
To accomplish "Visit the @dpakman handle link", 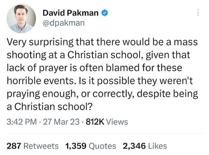I will click(x=64, y=23).
